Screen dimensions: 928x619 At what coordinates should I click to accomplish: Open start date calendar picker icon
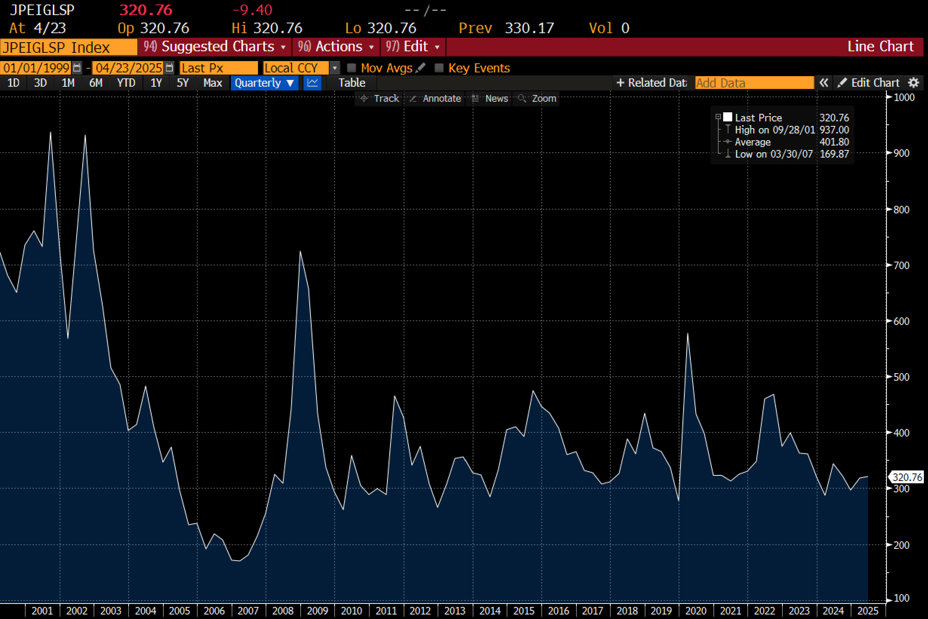pos(77,68)
